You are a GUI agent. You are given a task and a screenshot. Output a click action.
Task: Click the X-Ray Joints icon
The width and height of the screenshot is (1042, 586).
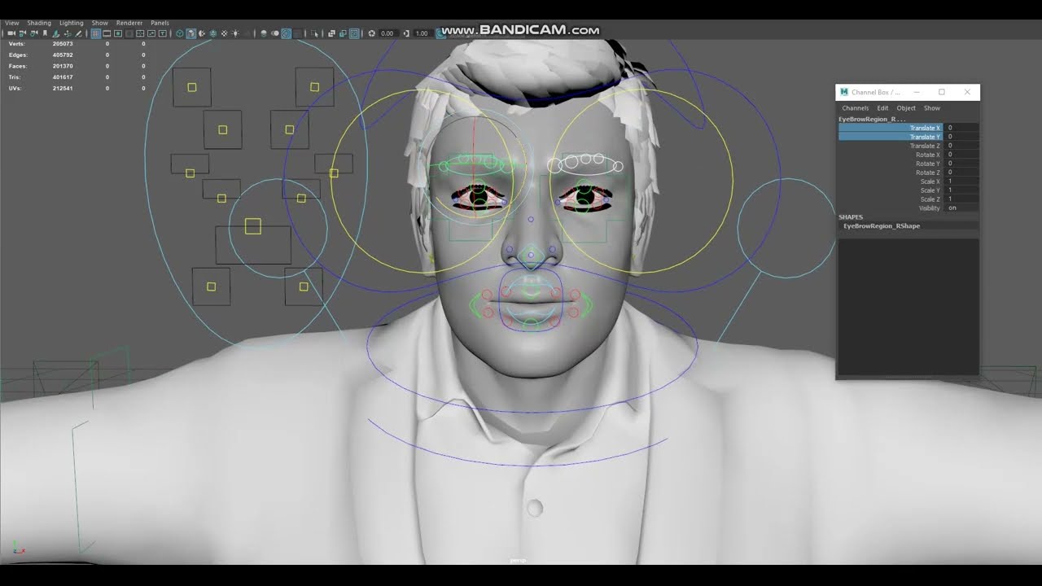[x=354, y=33]
